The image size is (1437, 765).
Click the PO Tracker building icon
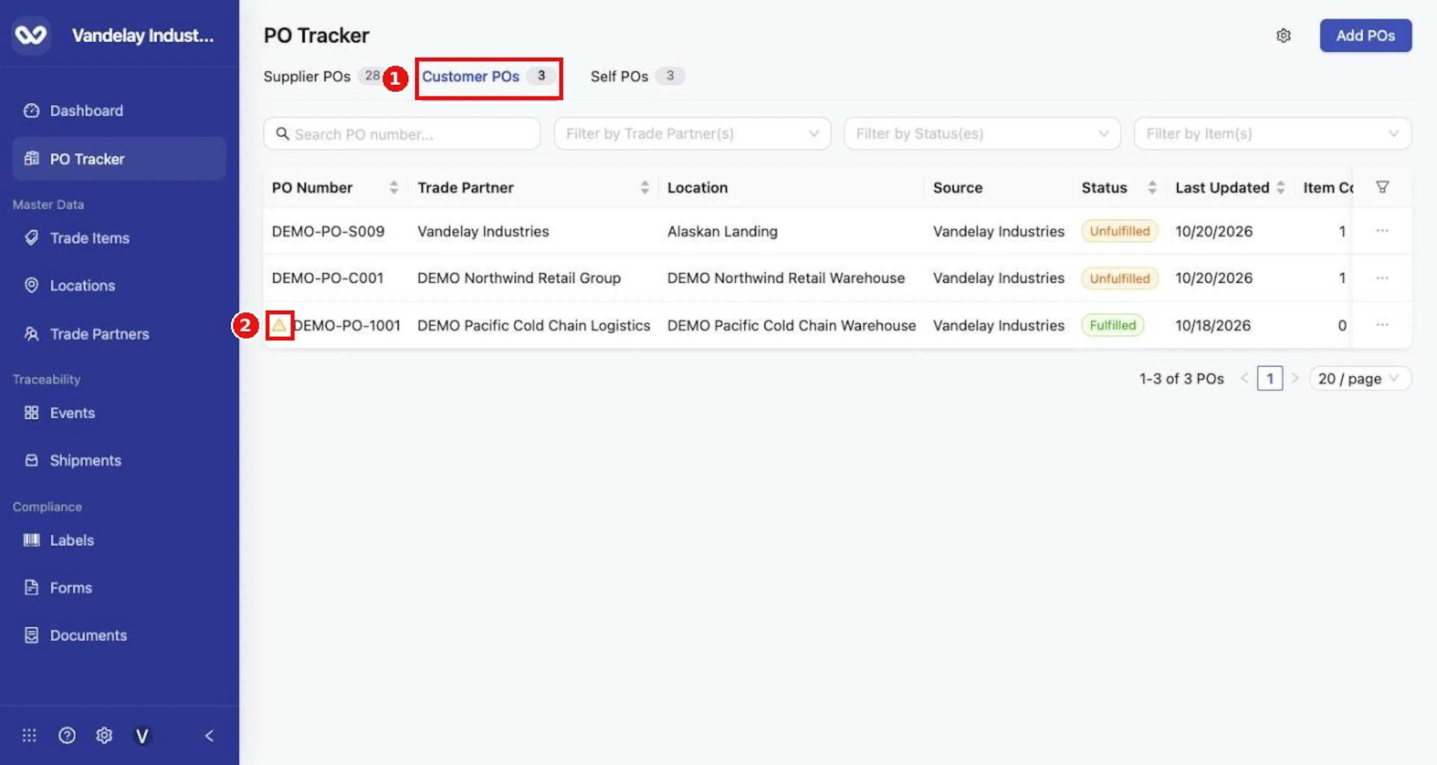tap(31, 159)
